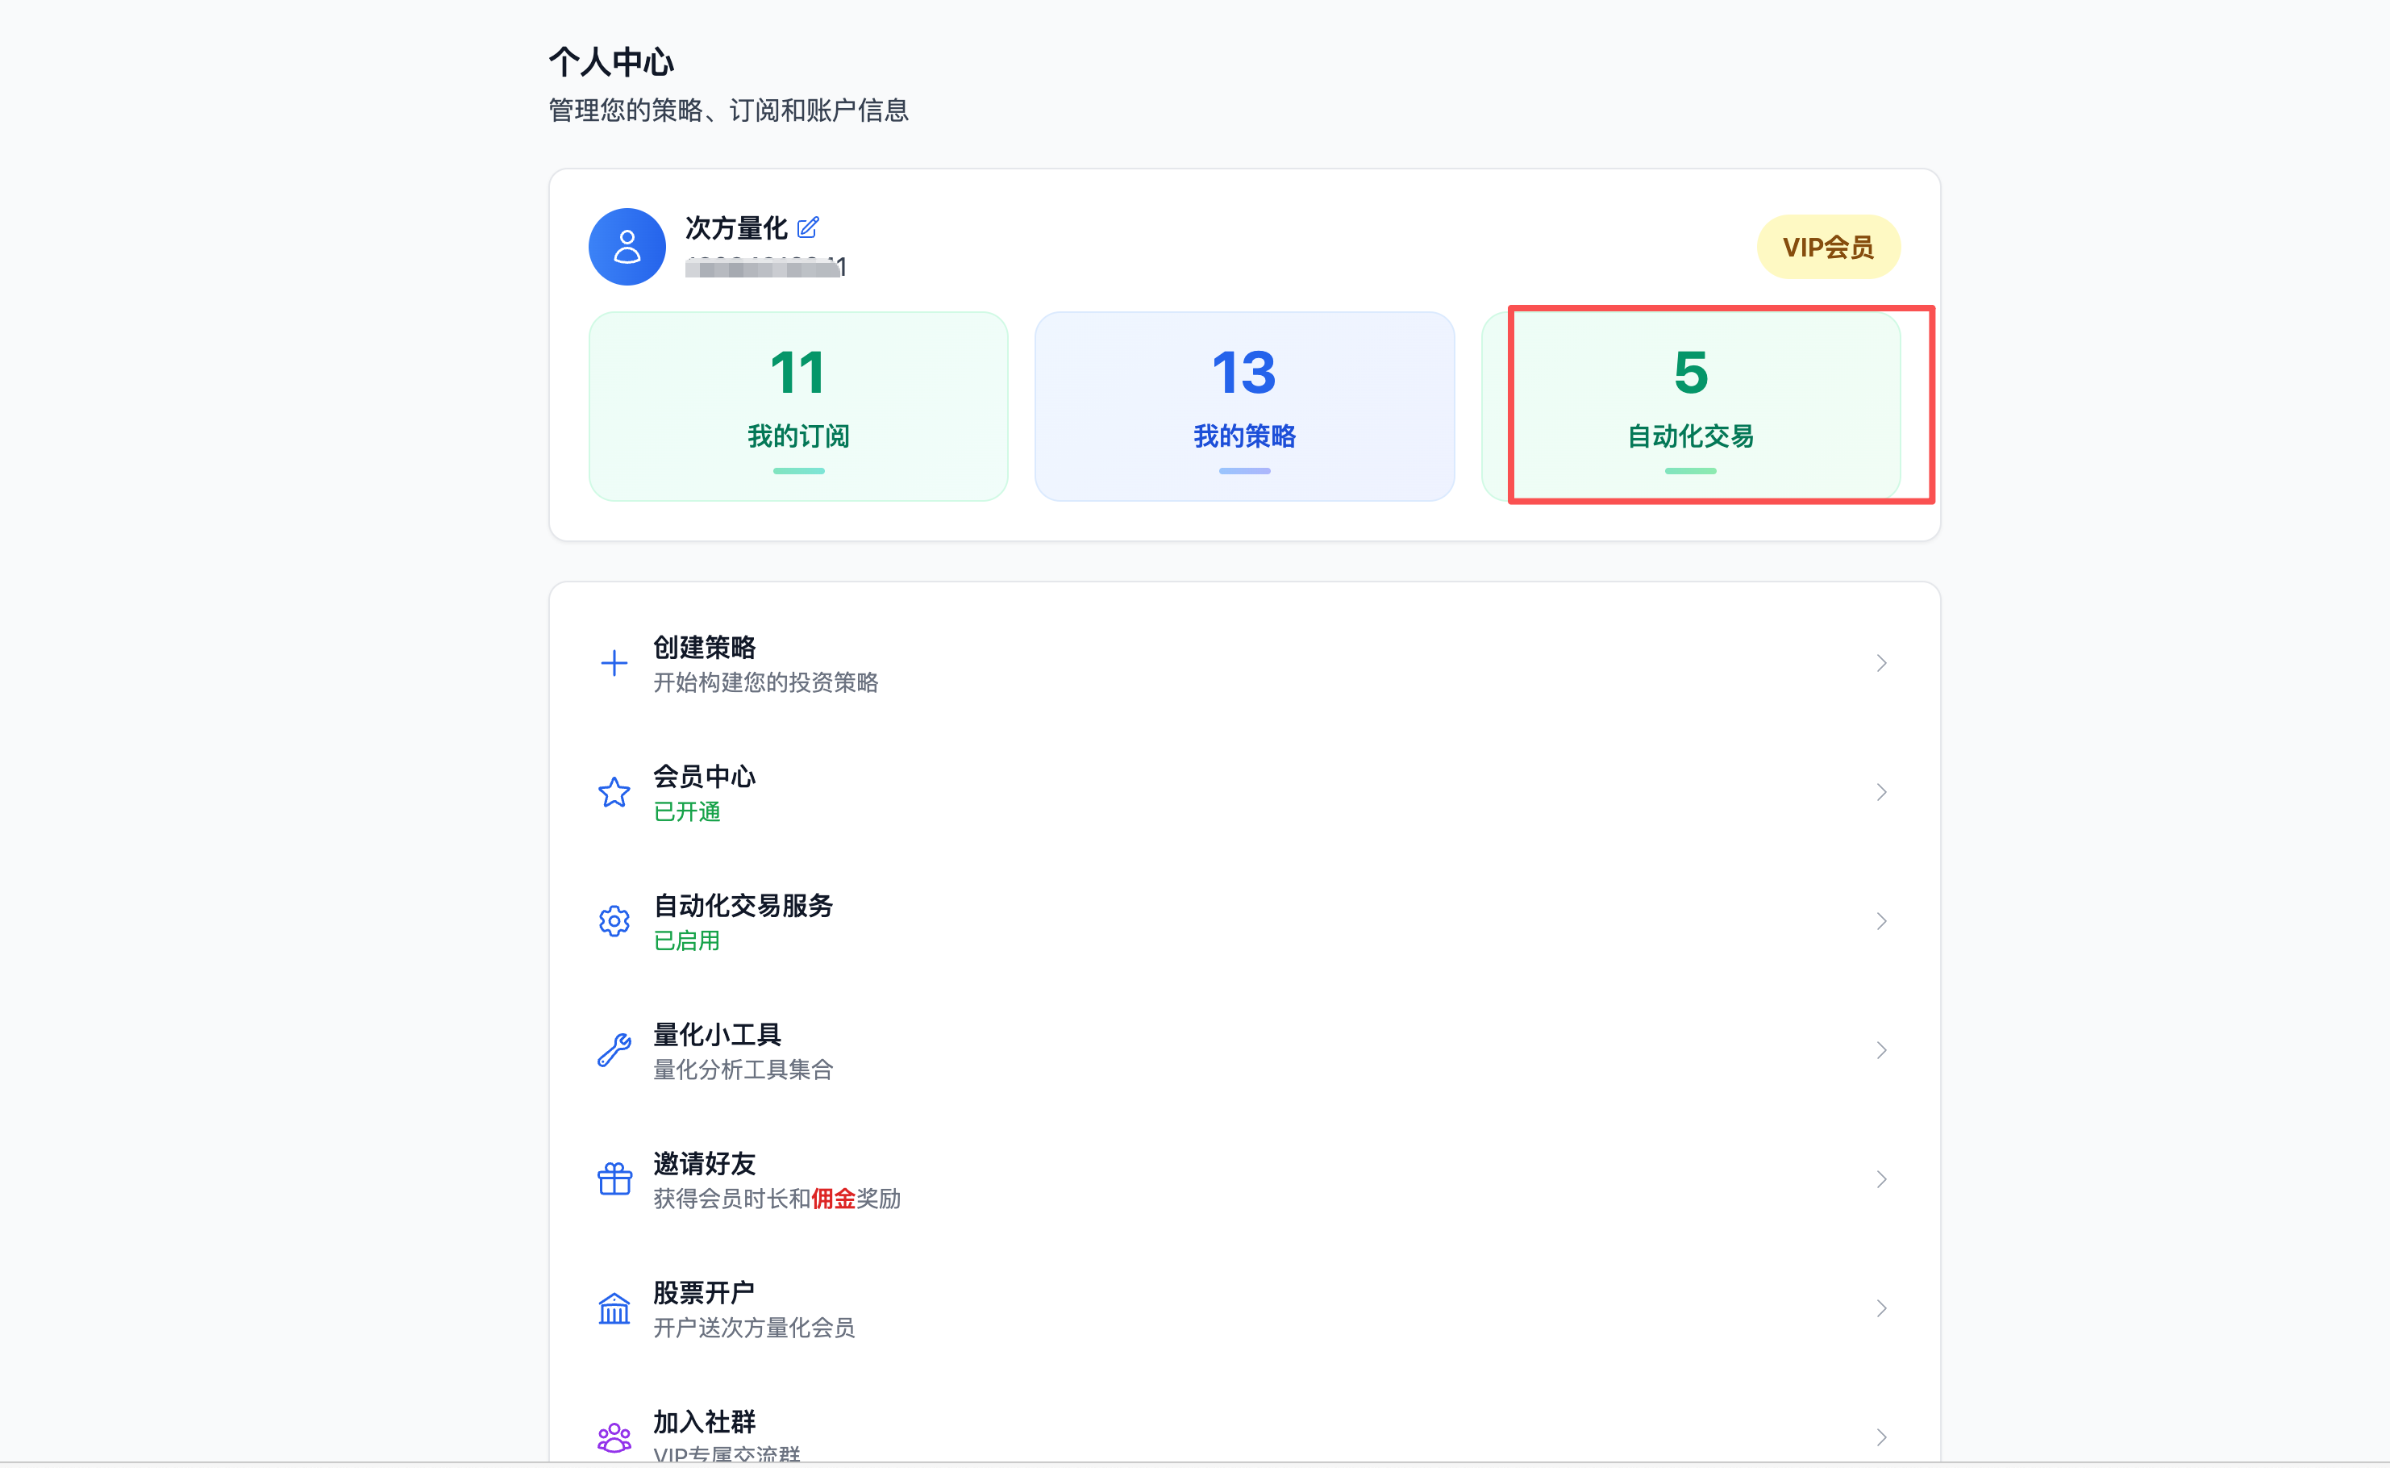Expand the 量化小工具 row chevron arrow

(x=1880, y=1049)
